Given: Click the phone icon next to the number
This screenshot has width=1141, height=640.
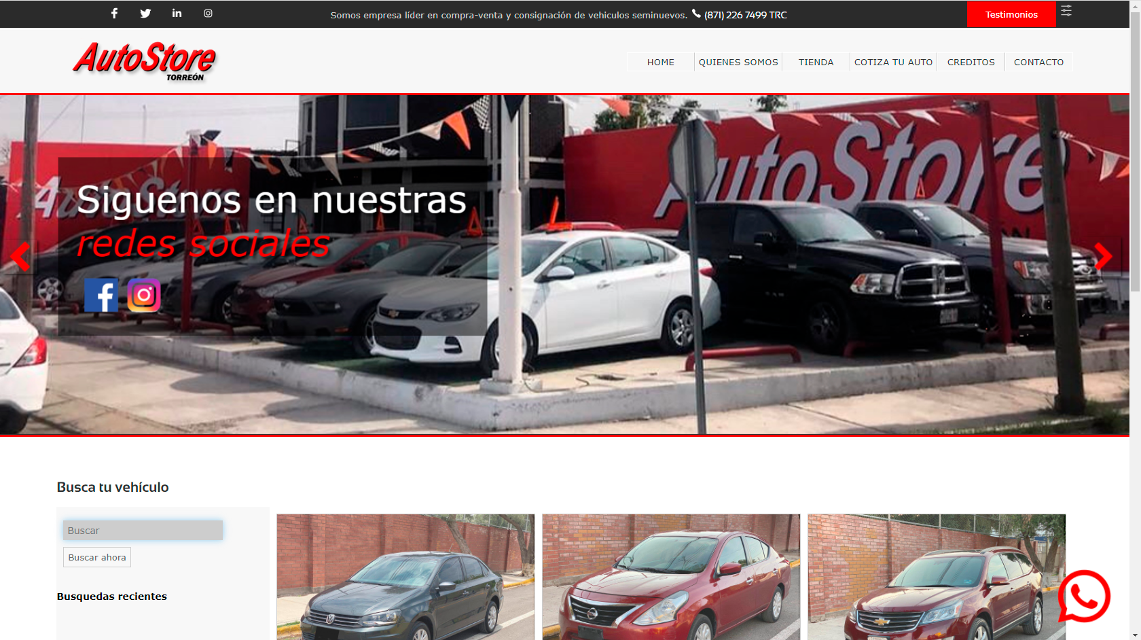Looking at the screenshot, I should (x=695, y=13).
